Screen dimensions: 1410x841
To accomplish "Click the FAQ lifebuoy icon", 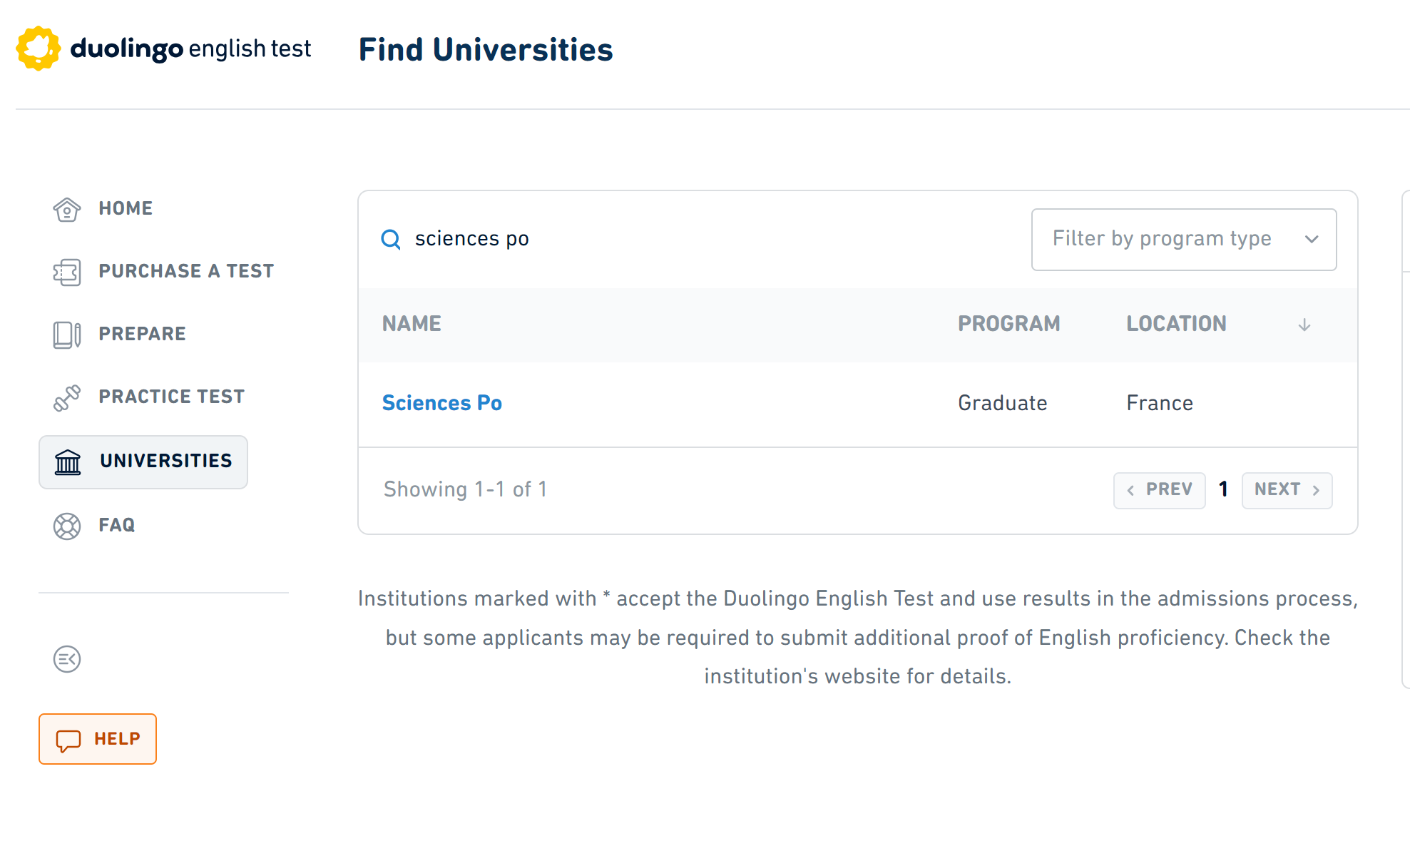I will [x=67, y=526].
